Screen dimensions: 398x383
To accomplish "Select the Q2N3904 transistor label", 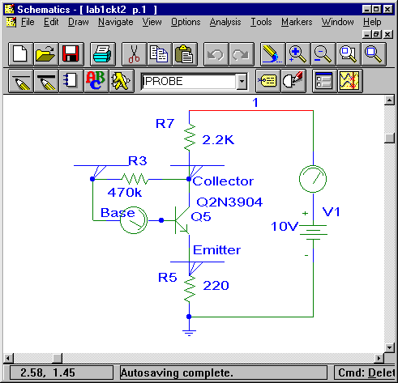I will click(x=229, y=202).
